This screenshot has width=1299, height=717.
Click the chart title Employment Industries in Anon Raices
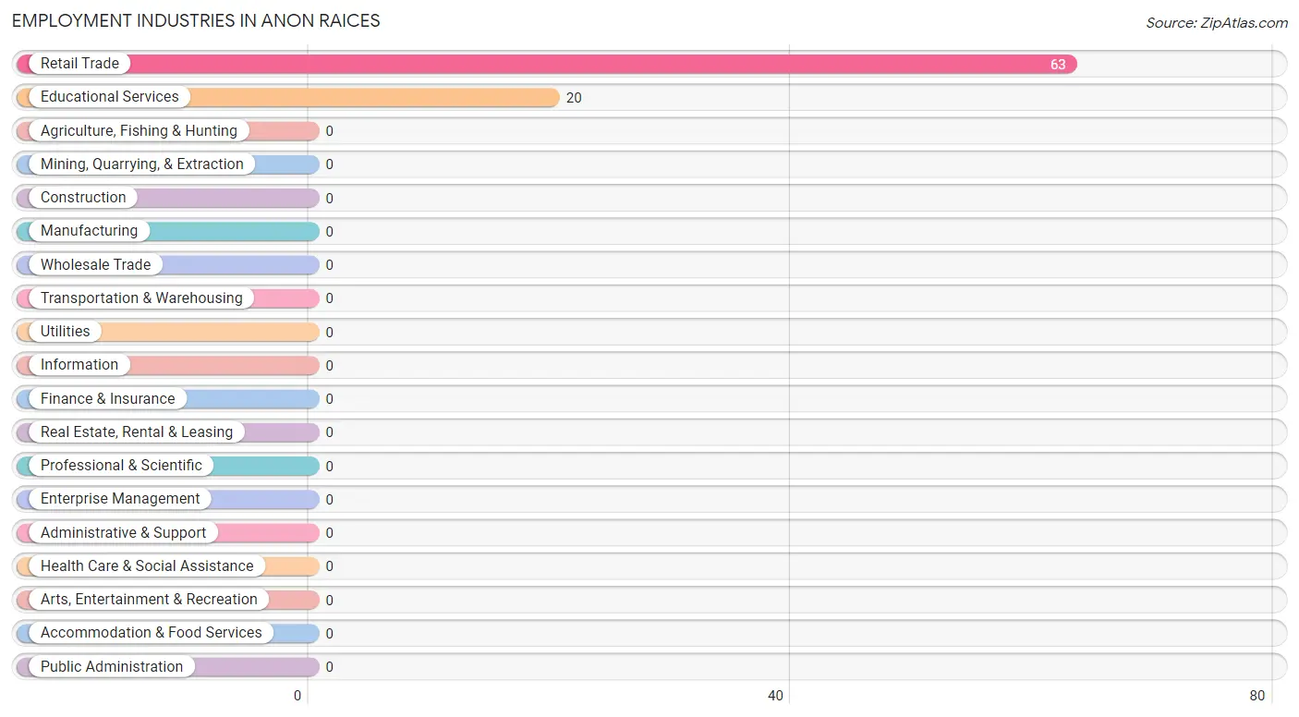point(196,20)
